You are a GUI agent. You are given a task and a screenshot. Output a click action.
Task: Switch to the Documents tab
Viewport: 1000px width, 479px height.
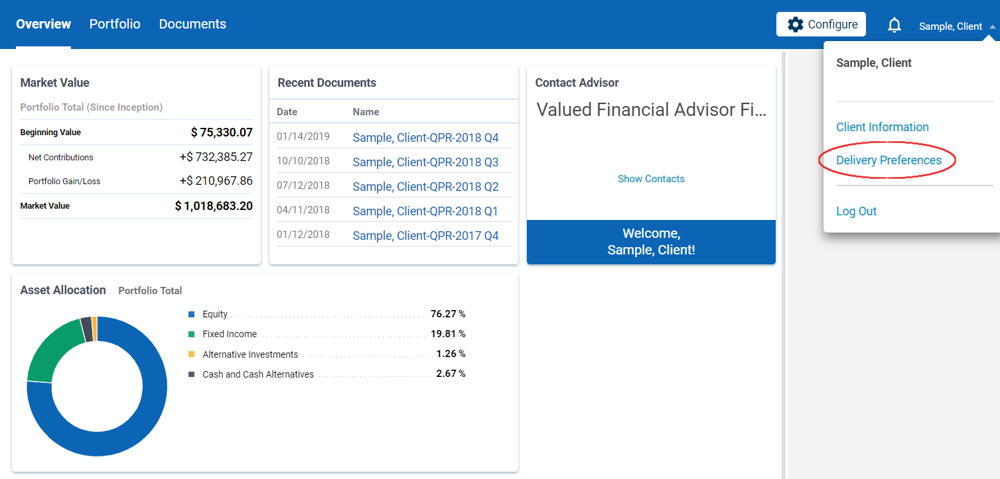[192, 24]
